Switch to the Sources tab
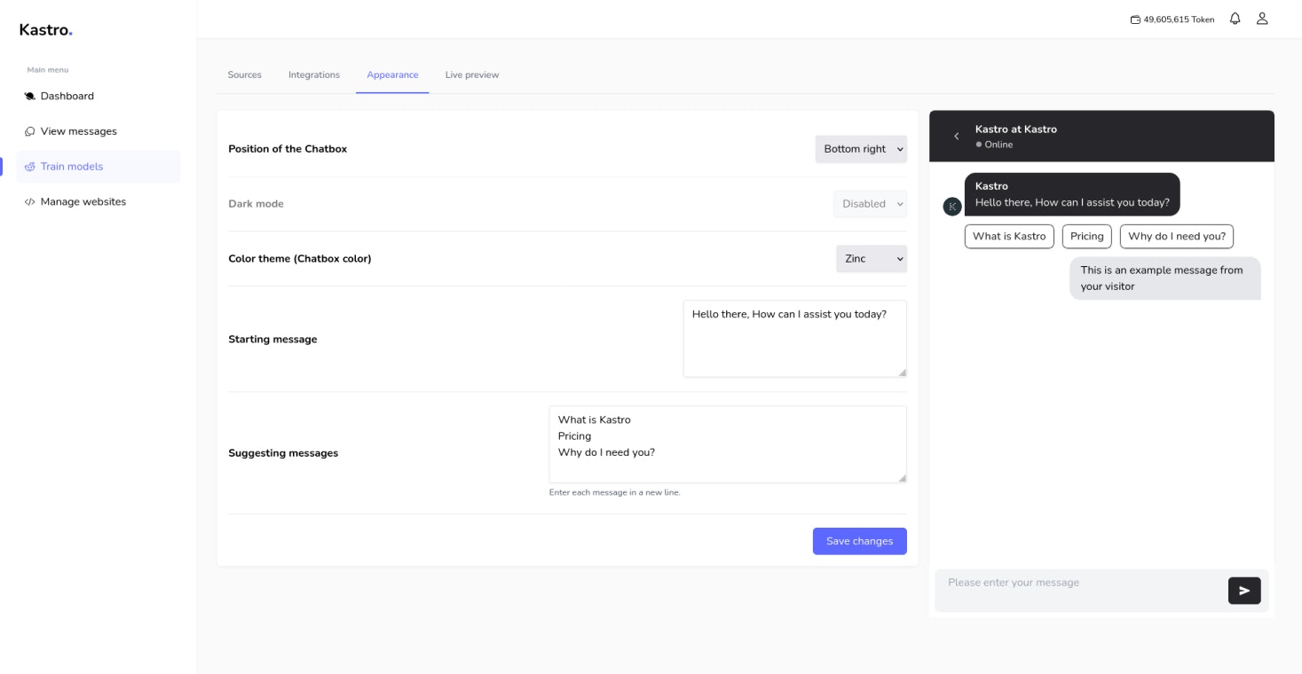 tap(244, 75)
